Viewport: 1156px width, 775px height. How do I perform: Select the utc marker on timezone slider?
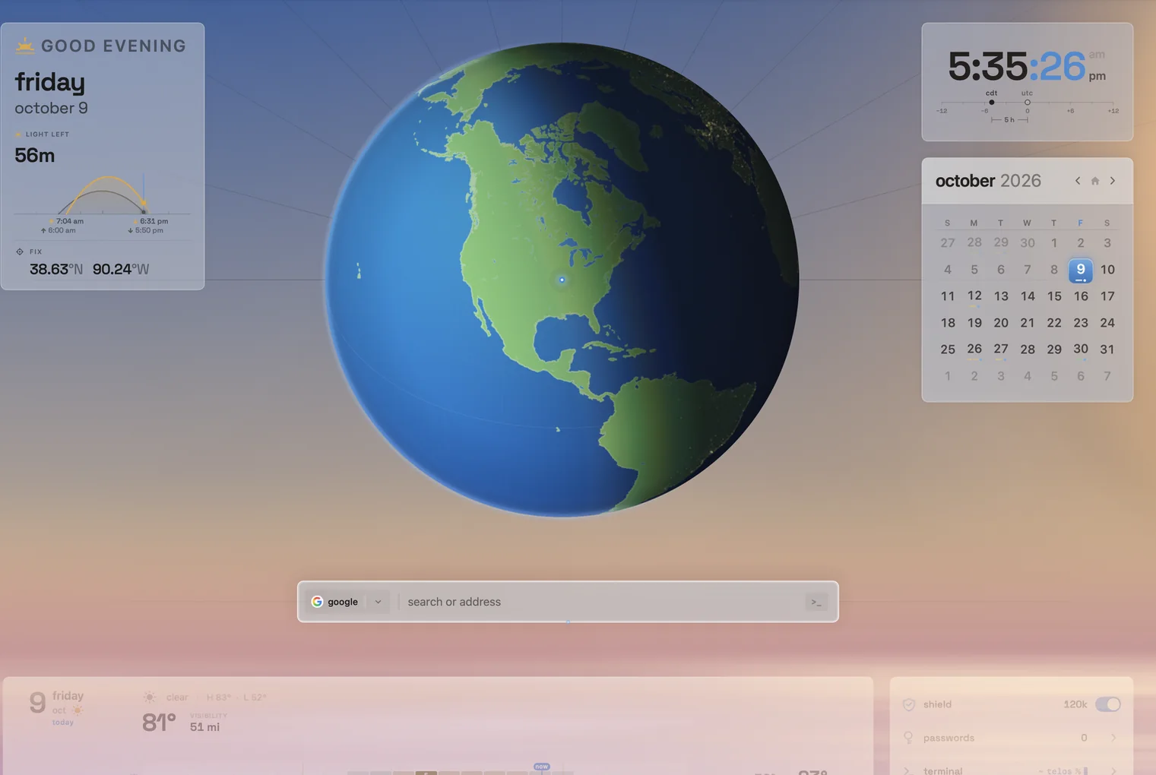click(x=1027, y=102)
